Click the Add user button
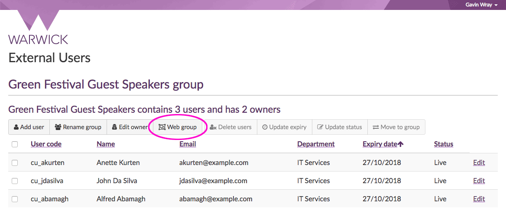 point(29,127)
